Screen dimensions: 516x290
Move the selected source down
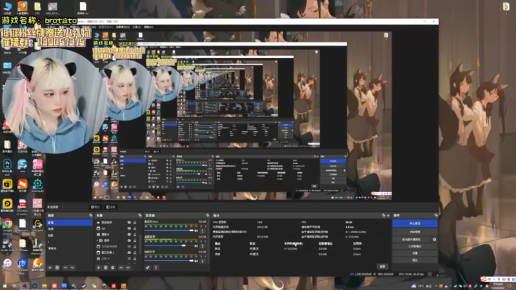point(128,267)
